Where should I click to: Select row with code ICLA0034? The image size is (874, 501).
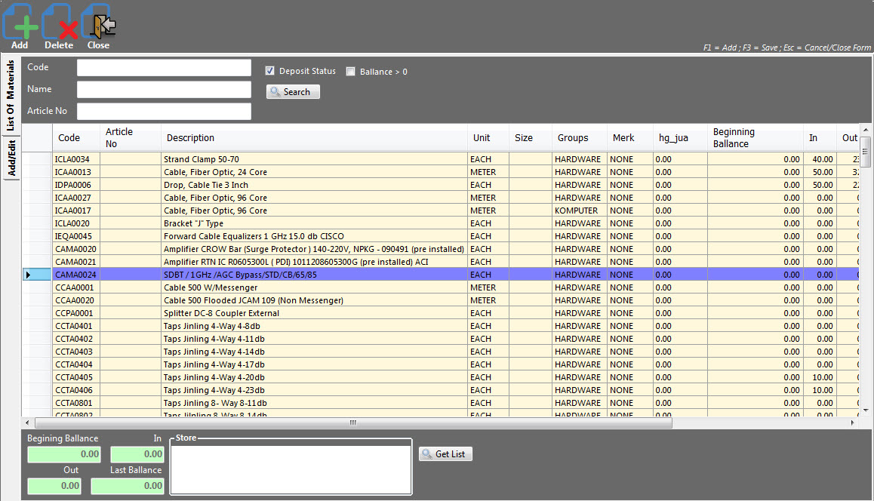75,159
